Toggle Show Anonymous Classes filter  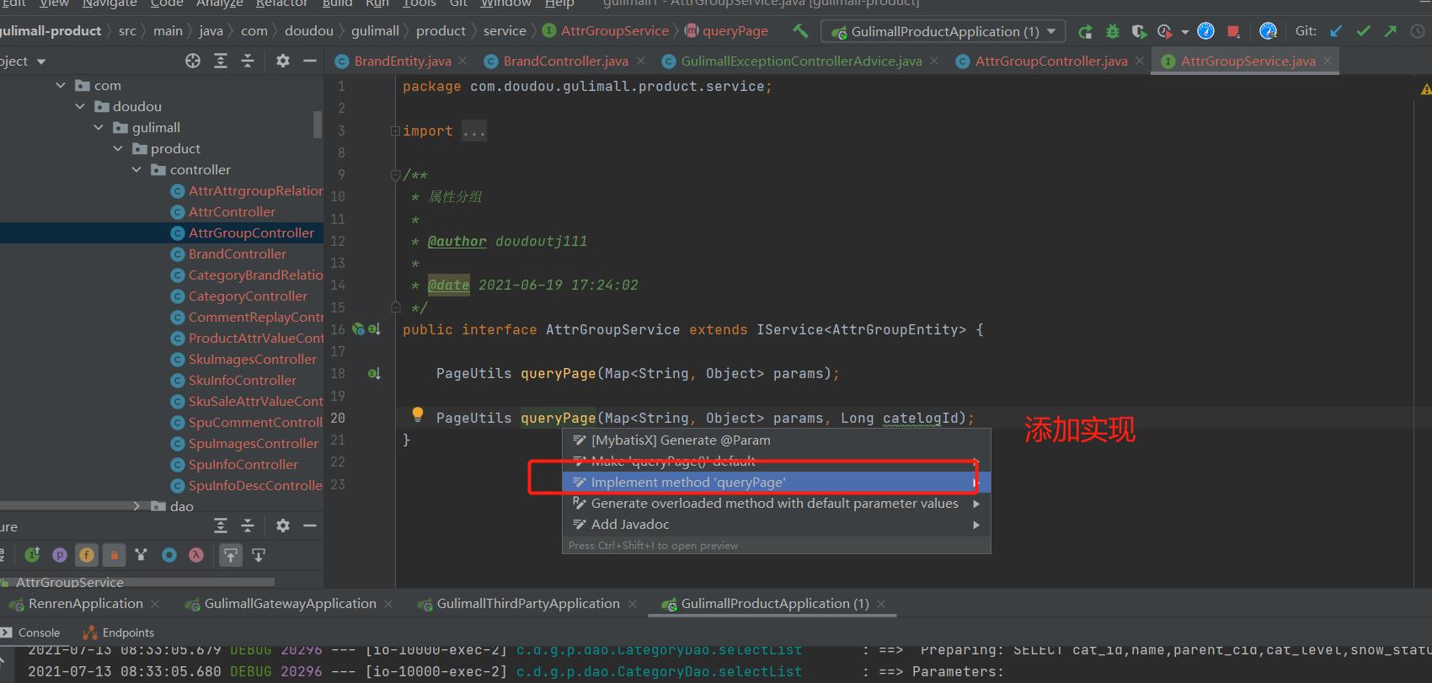pos(169,554)
